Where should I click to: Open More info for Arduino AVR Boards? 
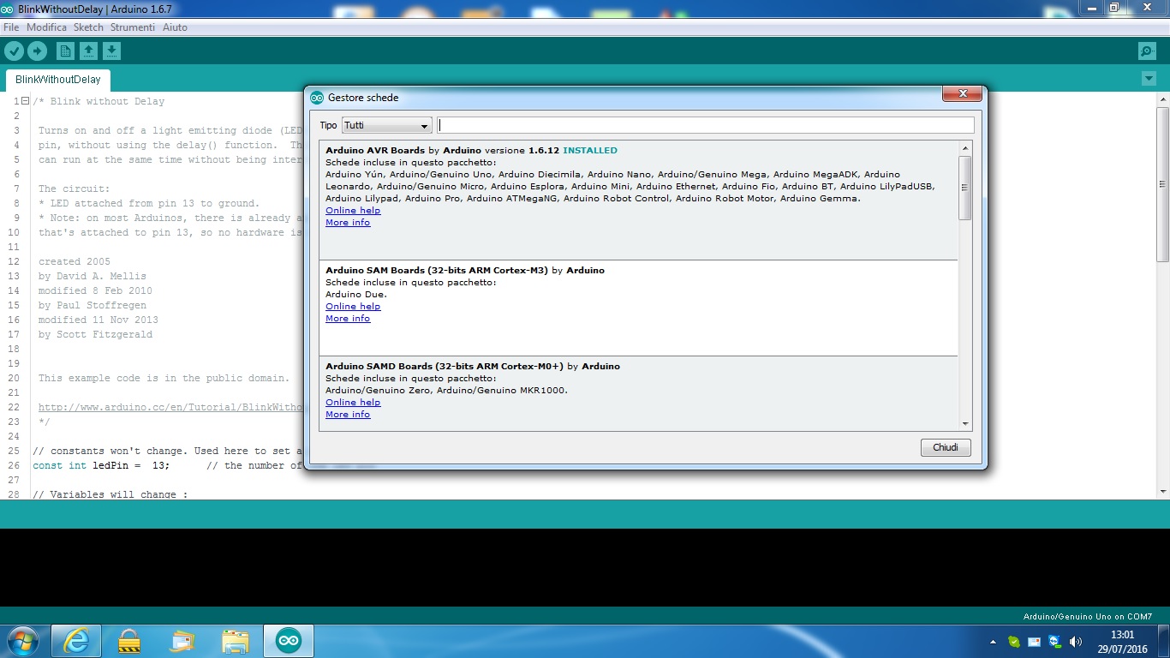pyautogui.click(x=347, y=222)
